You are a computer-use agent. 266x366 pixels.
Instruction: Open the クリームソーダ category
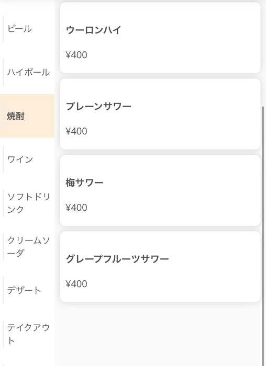(27, 247)
